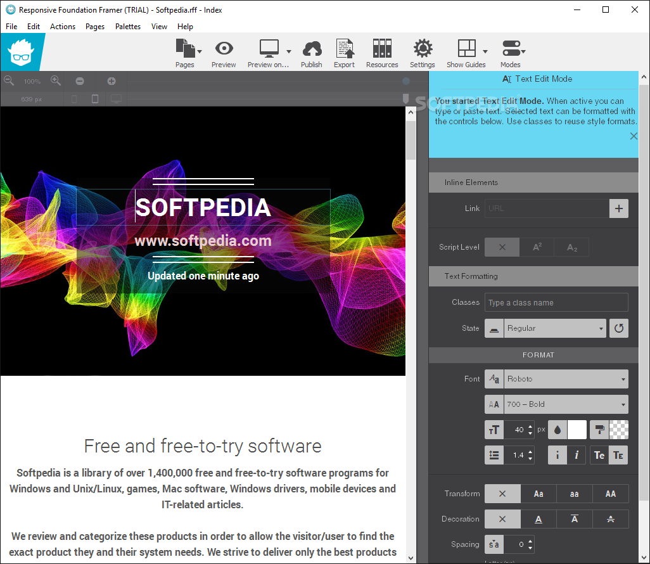Open the Palettes menu
Image resolution: width=650 pixels, height=564 pixels.
pyautogui.click(x=128, y=27)
